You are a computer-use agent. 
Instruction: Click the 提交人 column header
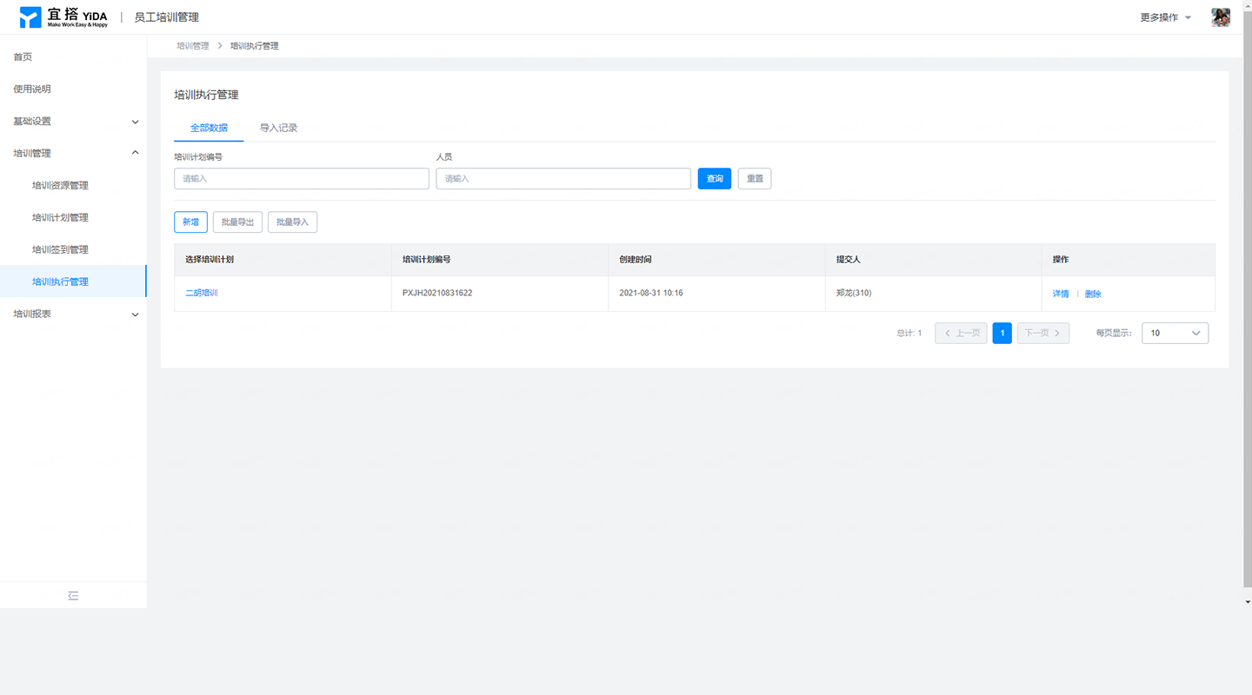pyautogui.click(x=933, y=260)
